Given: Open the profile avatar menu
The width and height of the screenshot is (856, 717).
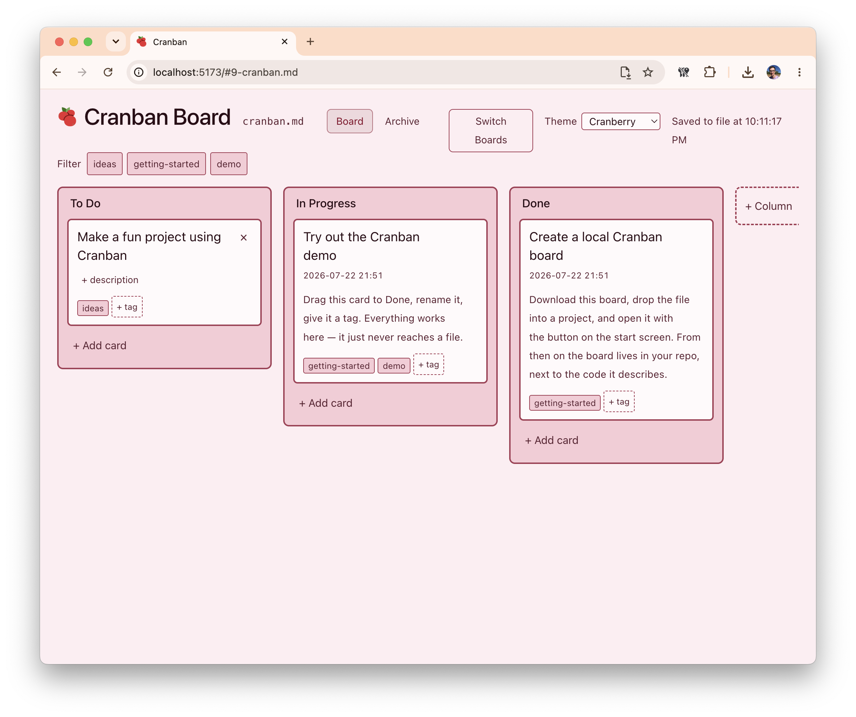Looking at the screenshot, I should (773, 72).
